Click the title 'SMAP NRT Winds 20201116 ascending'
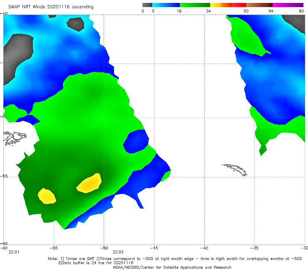 tap(51, 7)
